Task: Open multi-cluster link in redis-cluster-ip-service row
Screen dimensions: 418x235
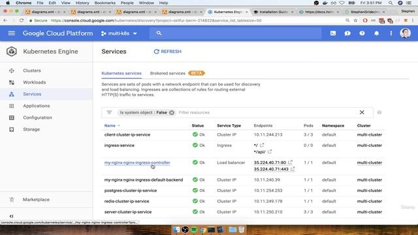Action: point(370,201)
